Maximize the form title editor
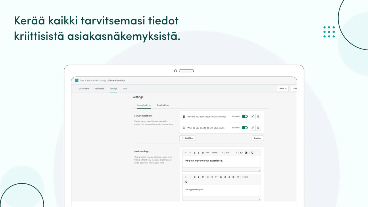Image resolution: width=368 pixels, height=207 pixels. click(x=252, y=153)
